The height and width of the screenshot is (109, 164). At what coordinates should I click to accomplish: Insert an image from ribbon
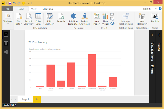coord(112,19)
